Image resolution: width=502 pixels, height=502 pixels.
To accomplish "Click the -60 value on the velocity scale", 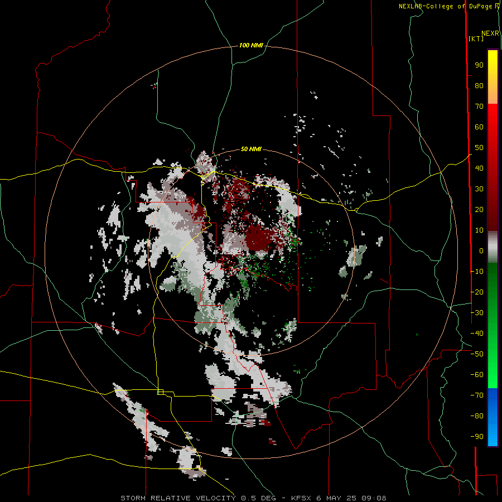I will (x=477, y=375).
